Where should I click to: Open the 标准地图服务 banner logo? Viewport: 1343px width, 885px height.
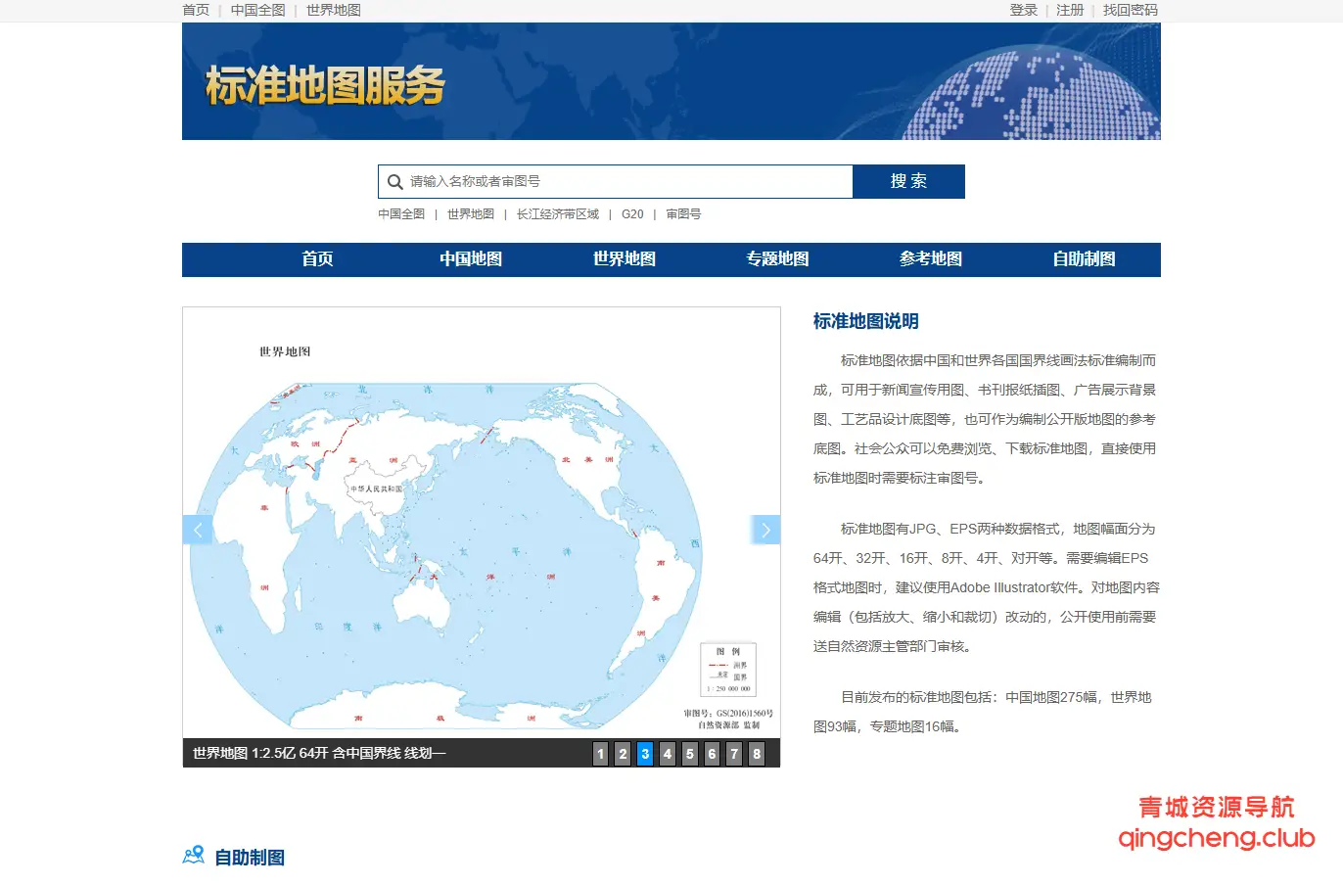[324, 84]
